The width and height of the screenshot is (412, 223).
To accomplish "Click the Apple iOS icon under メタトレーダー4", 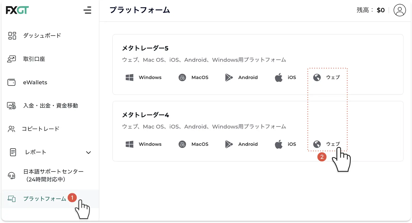I will [279, 144].
